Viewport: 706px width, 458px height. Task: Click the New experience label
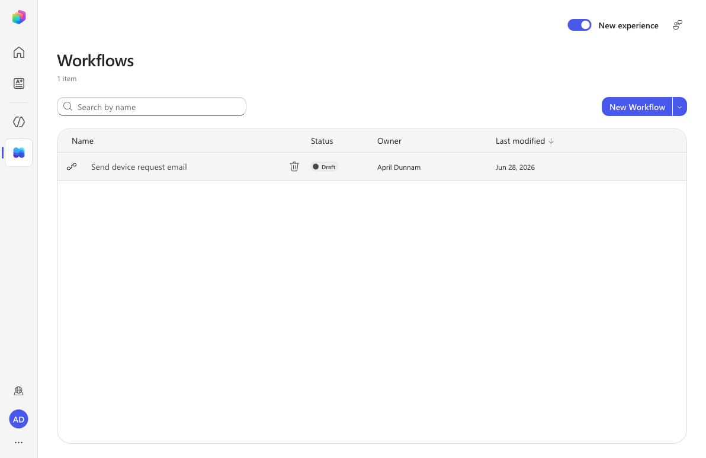[x=628, y=25]
